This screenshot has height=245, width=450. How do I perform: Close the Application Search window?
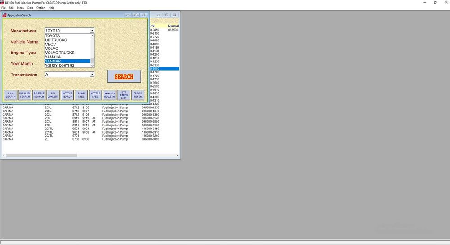point(144,15)
